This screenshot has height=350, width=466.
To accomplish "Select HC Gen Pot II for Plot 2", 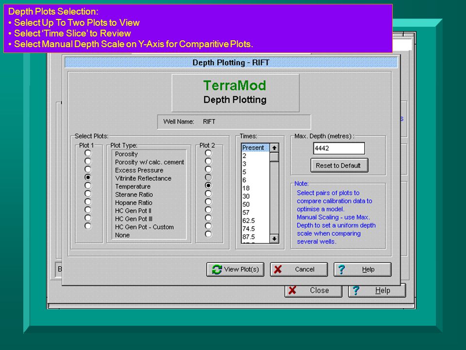I will click(x=208, y=210).
